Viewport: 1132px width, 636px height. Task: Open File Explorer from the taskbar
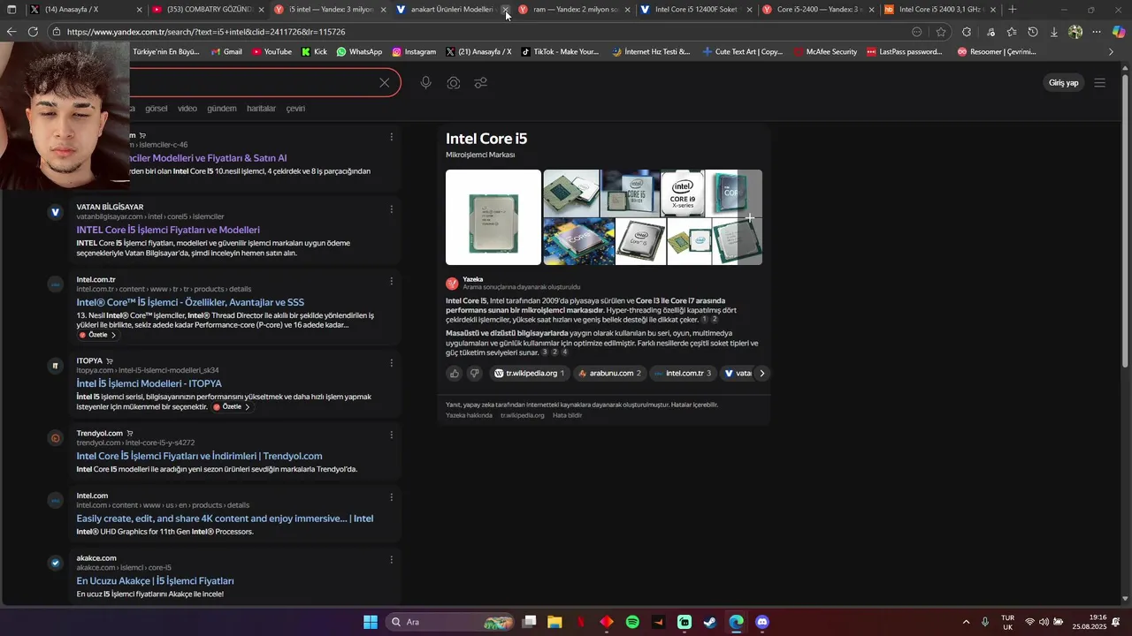(555, 622)
